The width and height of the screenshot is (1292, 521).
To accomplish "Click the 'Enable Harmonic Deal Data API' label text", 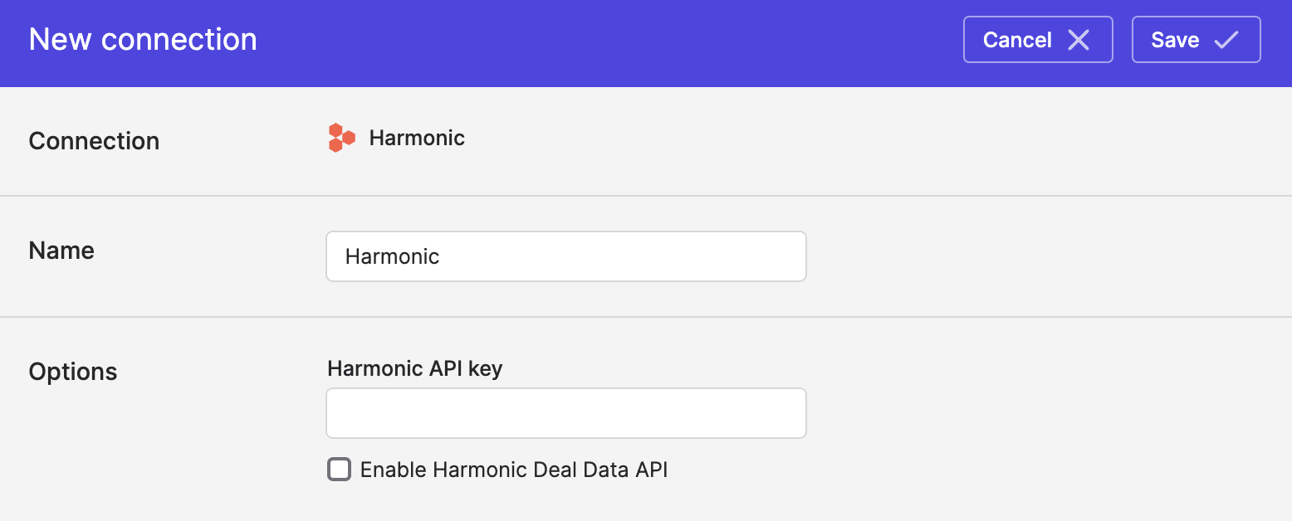I will (x=514, y=470).
